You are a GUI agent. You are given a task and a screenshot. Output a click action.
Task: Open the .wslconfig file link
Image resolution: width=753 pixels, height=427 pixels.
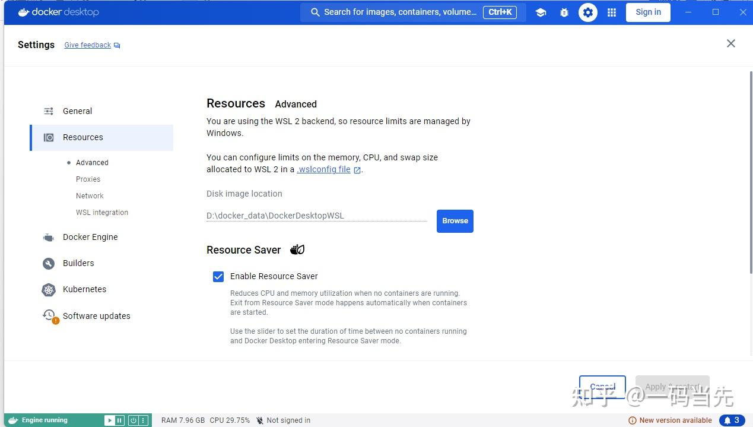tap(329, 169)
